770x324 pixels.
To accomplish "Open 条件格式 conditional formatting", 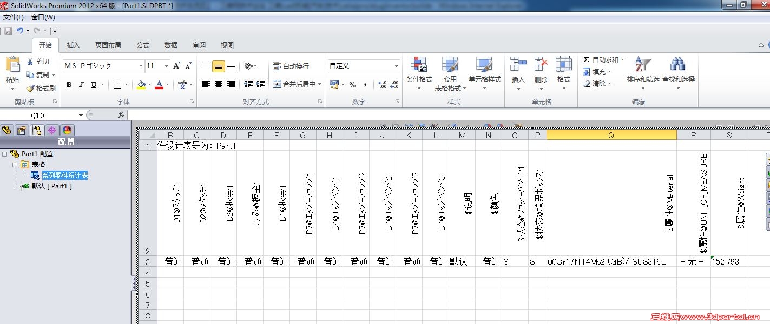I will click(x=419, y=73).
